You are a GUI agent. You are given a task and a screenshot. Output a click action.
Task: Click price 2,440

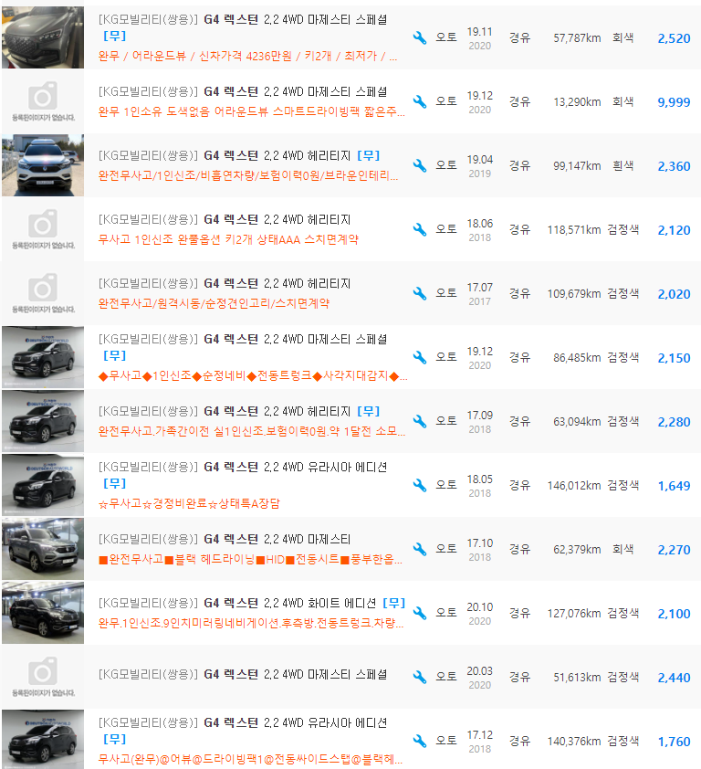(674, 678)
